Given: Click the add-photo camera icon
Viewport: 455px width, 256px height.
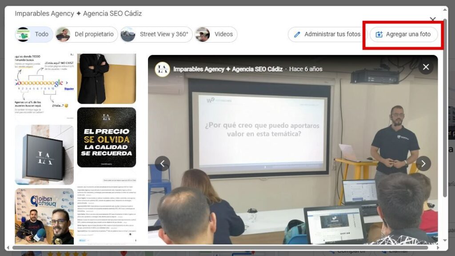Looking at the screenshot, I should coord(379,35).
